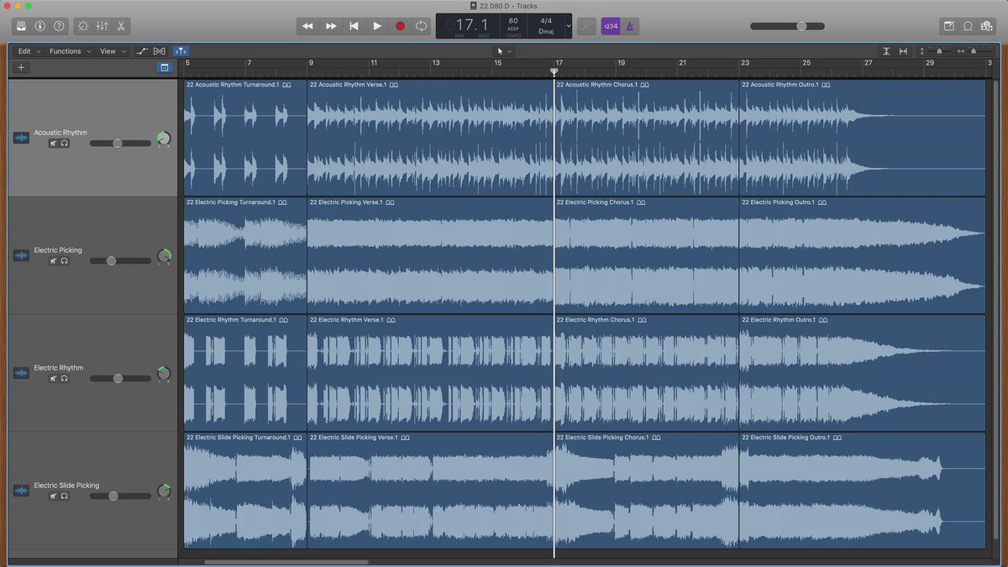Image resolution: width=1008 pixels, height=567 pixels.
Task: Toggle the metronome click
Action: click(x=630, y=26)
